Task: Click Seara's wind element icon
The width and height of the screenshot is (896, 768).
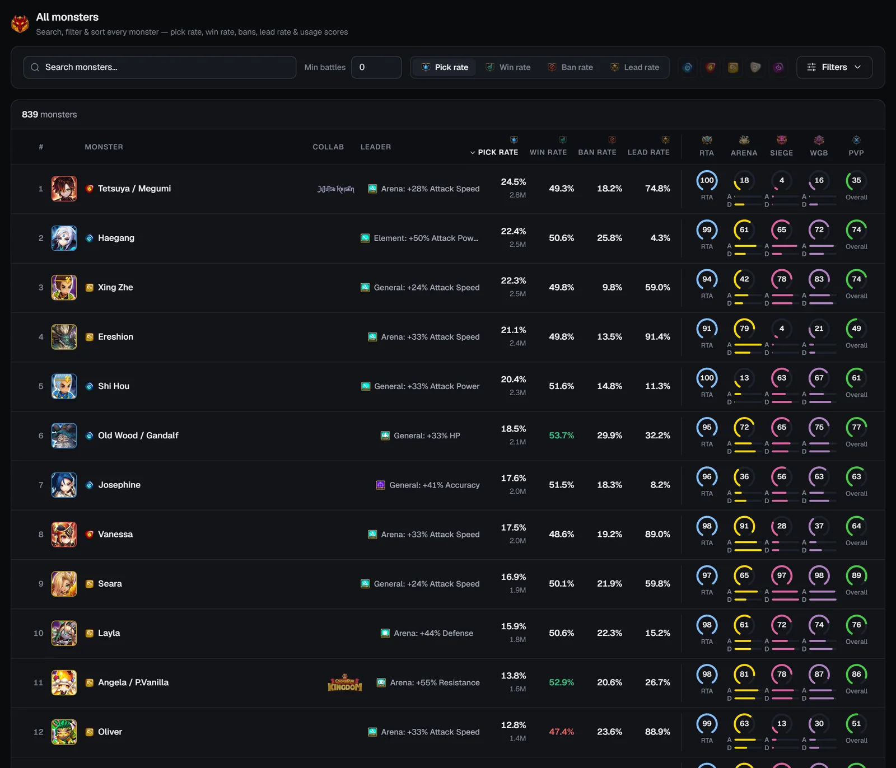Action: [89, 584]
